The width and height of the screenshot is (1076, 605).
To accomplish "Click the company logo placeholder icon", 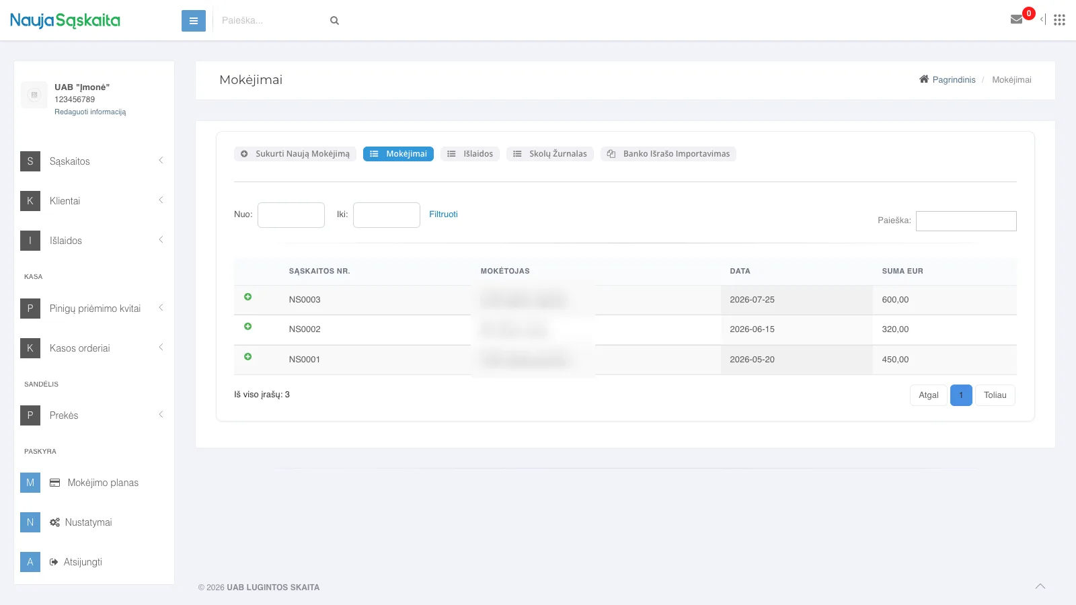I will [34, 95].
